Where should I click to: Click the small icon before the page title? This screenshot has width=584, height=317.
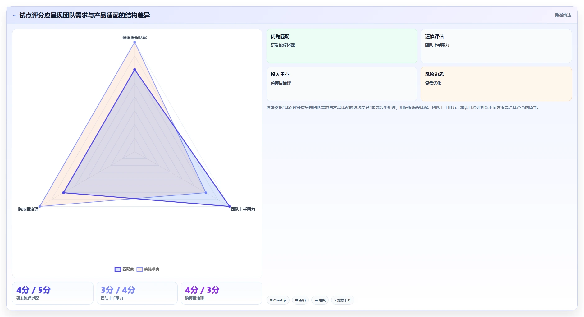tap(15, 16)
